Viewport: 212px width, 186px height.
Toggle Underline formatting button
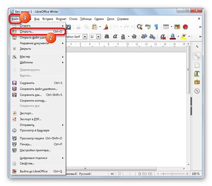click(123, 37)
